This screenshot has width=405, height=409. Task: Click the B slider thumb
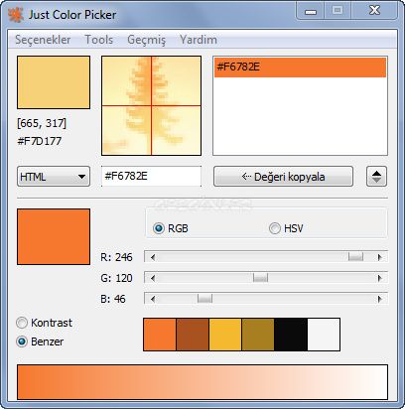tap(204, 299)
